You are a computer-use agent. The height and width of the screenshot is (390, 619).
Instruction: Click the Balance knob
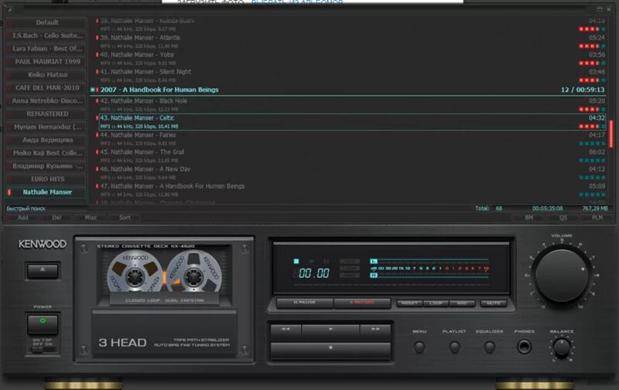click(562, 347)
